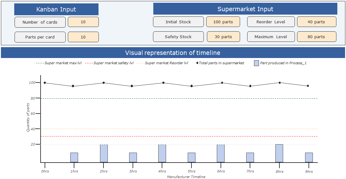
Task: Click the Maximum Level 80 parts field
Action: pos(316,37)
